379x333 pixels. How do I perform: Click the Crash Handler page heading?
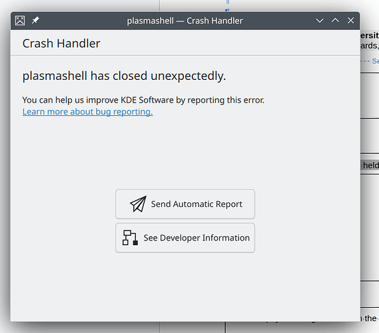pos(61,43)
